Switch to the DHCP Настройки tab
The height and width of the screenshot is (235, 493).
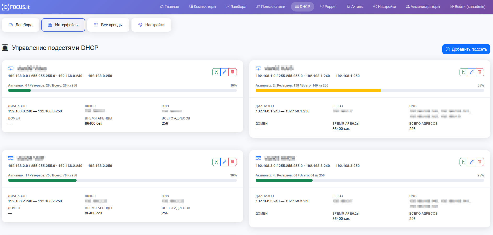[x=151, y=25]
